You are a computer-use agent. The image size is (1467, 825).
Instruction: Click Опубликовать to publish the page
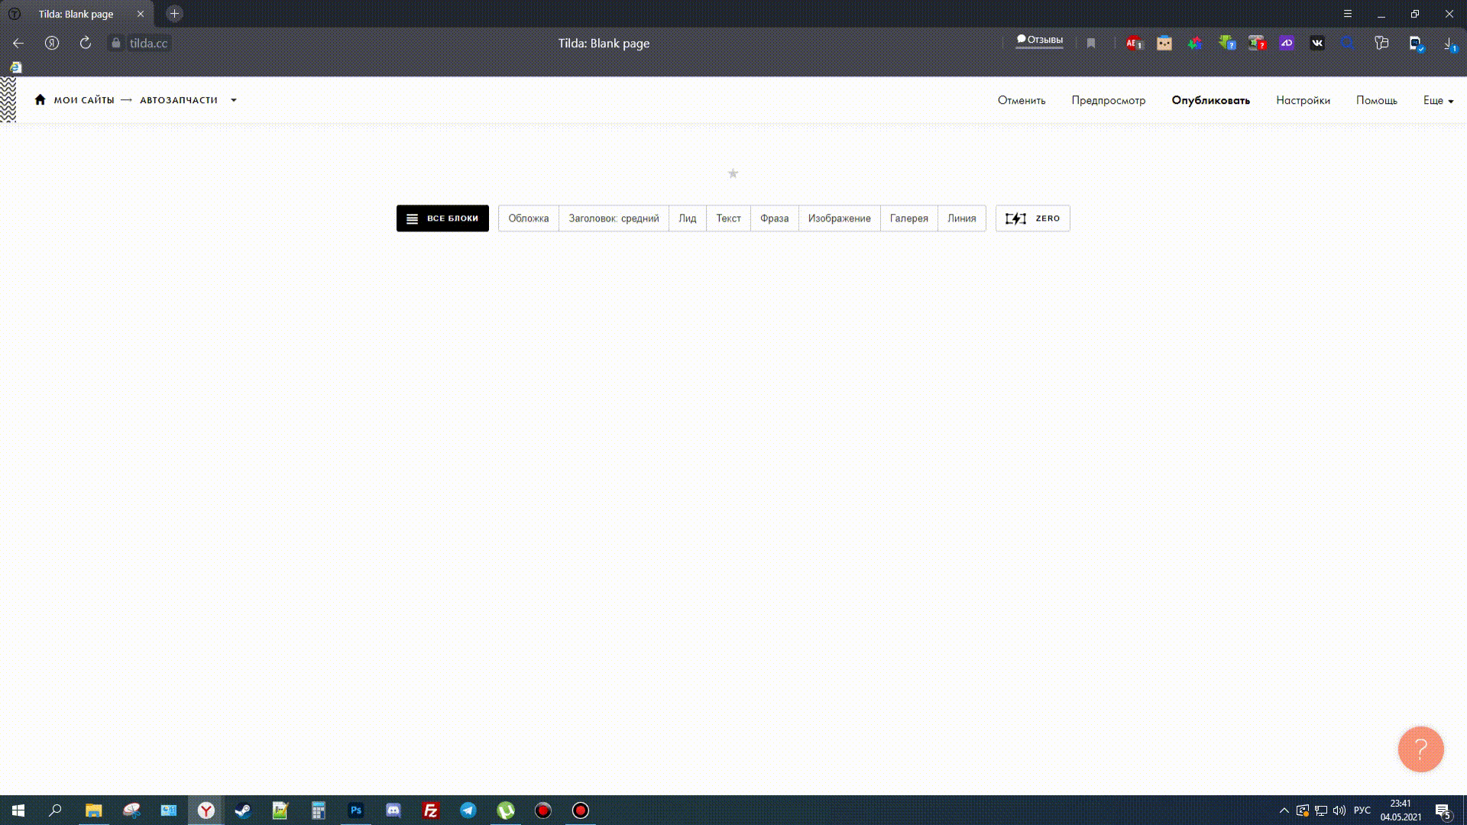[1210, 100]
